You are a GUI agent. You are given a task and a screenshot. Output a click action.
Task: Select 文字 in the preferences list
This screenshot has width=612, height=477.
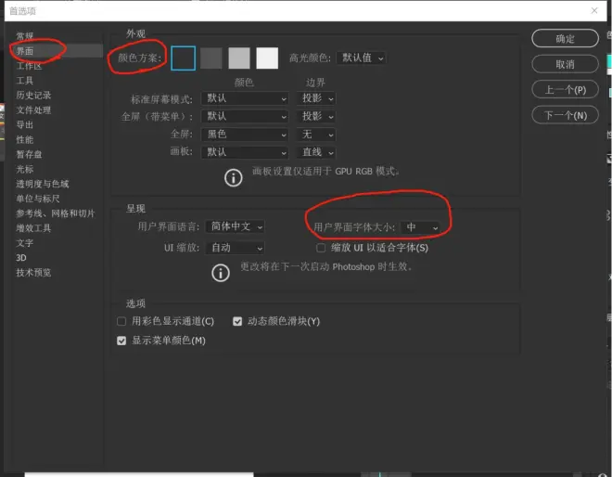25,243
